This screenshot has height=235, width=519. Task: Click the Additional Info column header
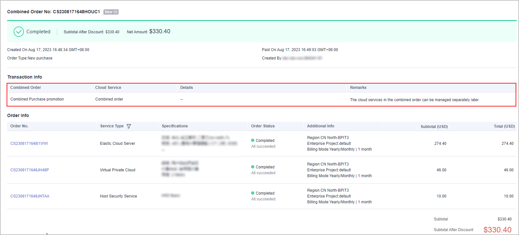pos(321,126)
